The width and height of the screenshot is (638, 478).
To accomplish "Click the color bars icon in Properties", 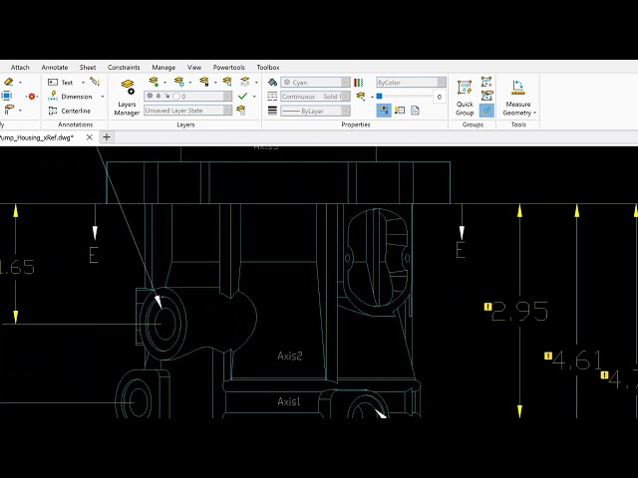I will pos(359,83).
